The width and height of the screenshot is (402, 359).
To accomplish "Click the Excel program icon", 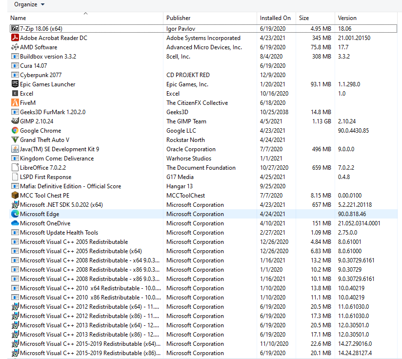I will pyautogui.click(x=15, y=93).
